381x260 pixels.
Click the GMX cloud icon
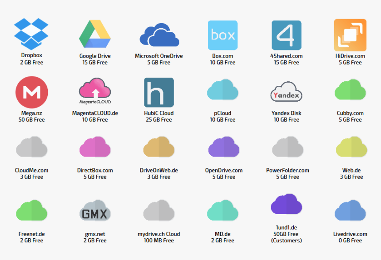coord(95,210)
